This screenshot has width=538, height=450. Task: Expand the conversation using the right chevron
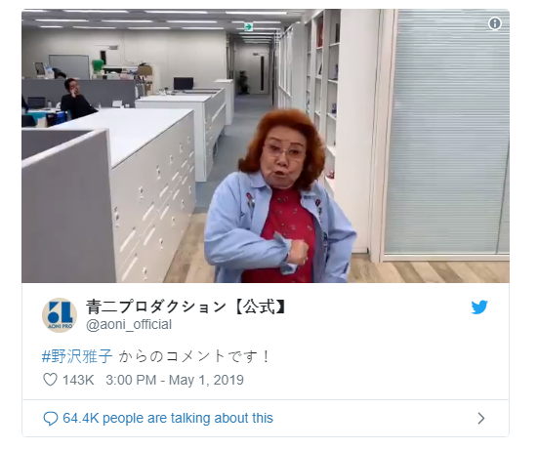pos(481,419)
